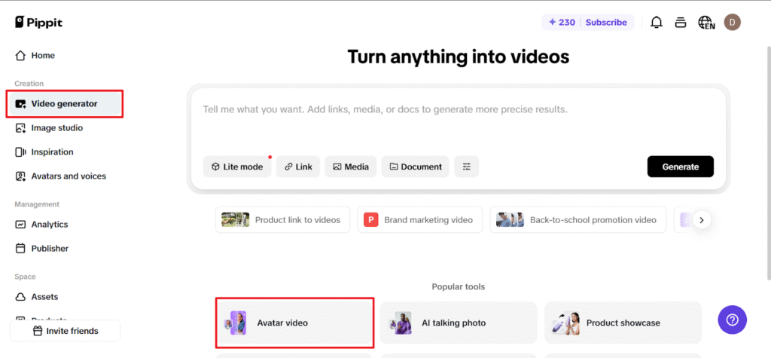
Task: Open the Avatar video tool card
Action: click(x=294, y=323)
